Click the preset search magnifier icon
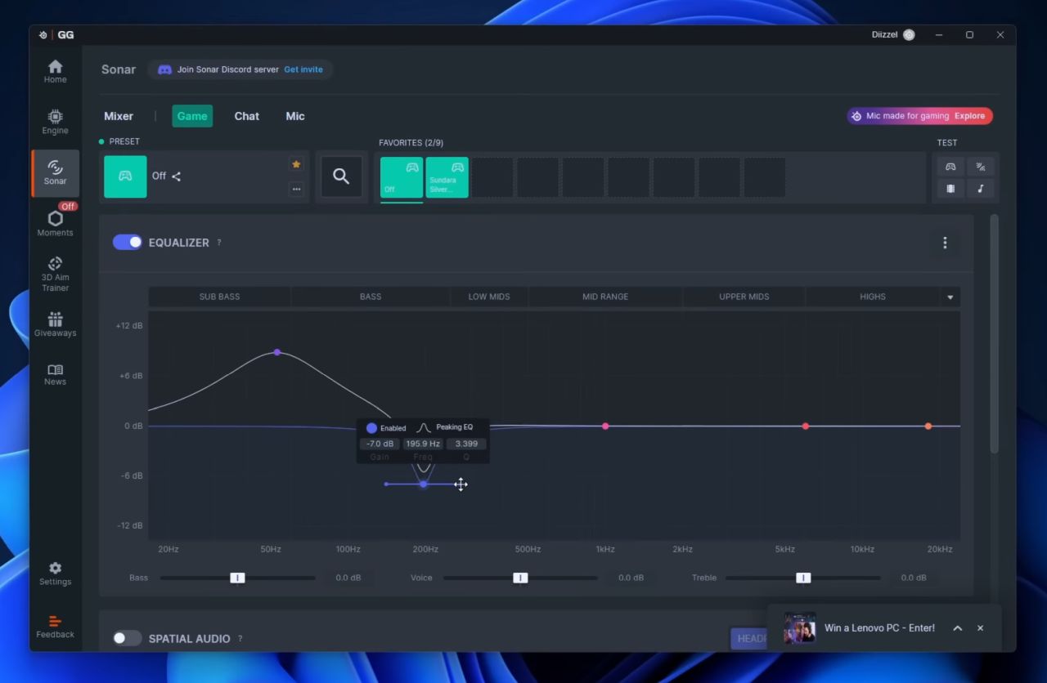 (341, 176)
